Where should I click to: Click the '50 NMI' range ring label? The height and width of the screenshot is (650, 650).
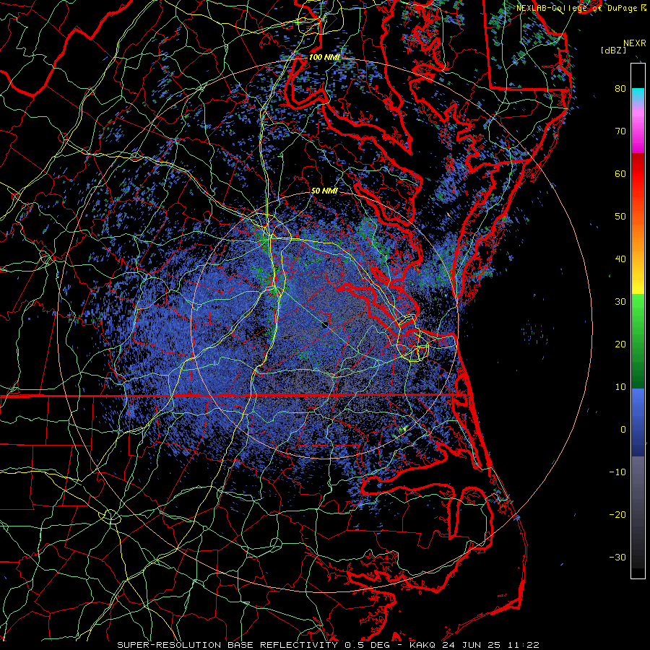324,191
